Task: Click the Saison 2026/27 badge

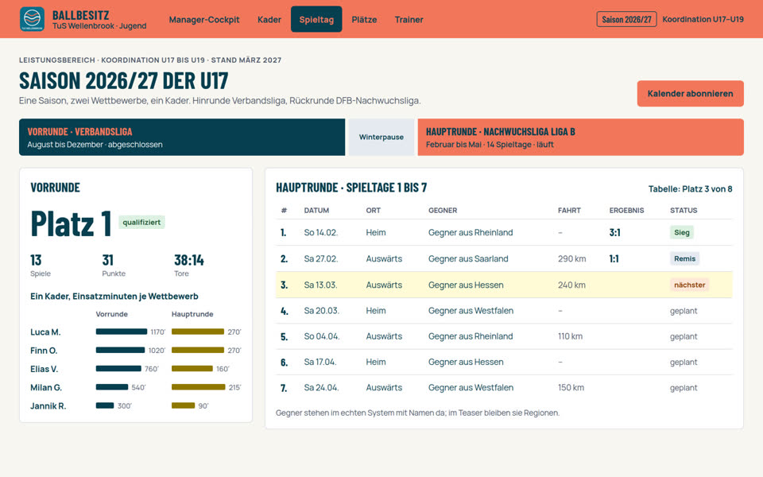Action: [x=626, y=19]
